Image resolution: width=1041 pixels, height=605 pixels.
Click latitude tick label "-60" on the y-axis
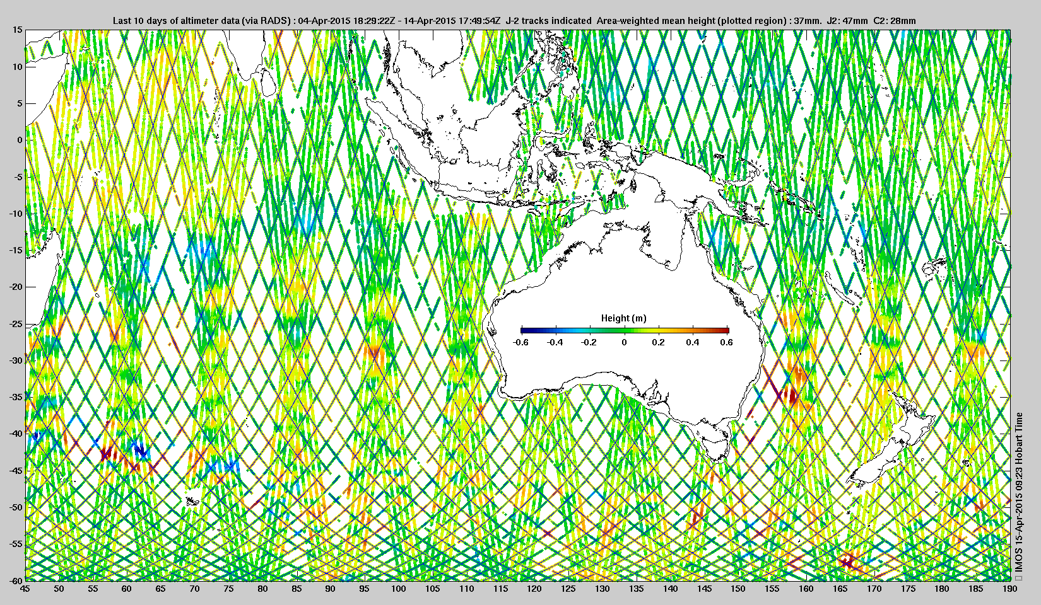pos(16,580)
